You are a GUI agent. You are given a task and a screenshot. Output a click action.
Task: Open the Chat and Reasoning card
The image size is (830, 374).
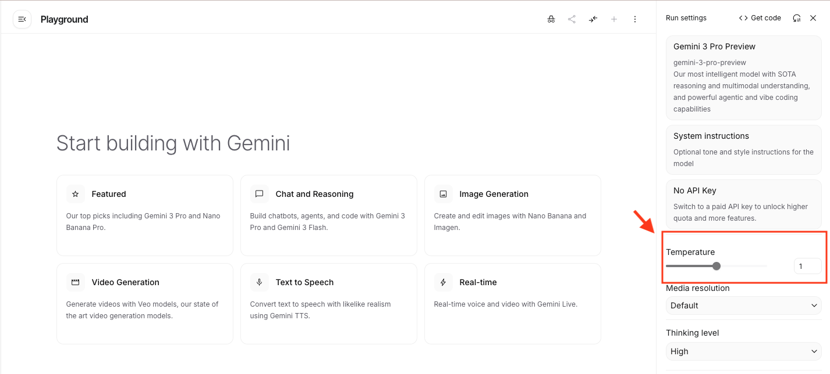click(x=328, y=215)
